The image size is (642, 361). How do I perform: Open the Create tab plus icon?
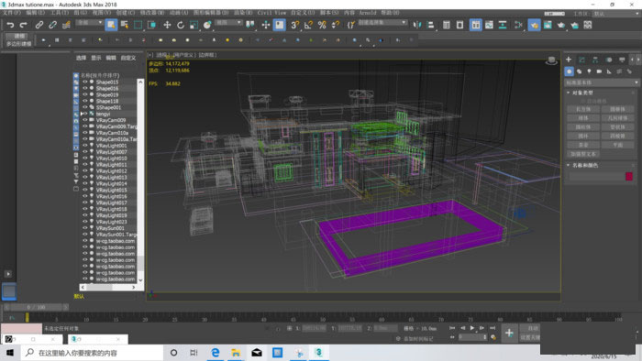[569, 60]
